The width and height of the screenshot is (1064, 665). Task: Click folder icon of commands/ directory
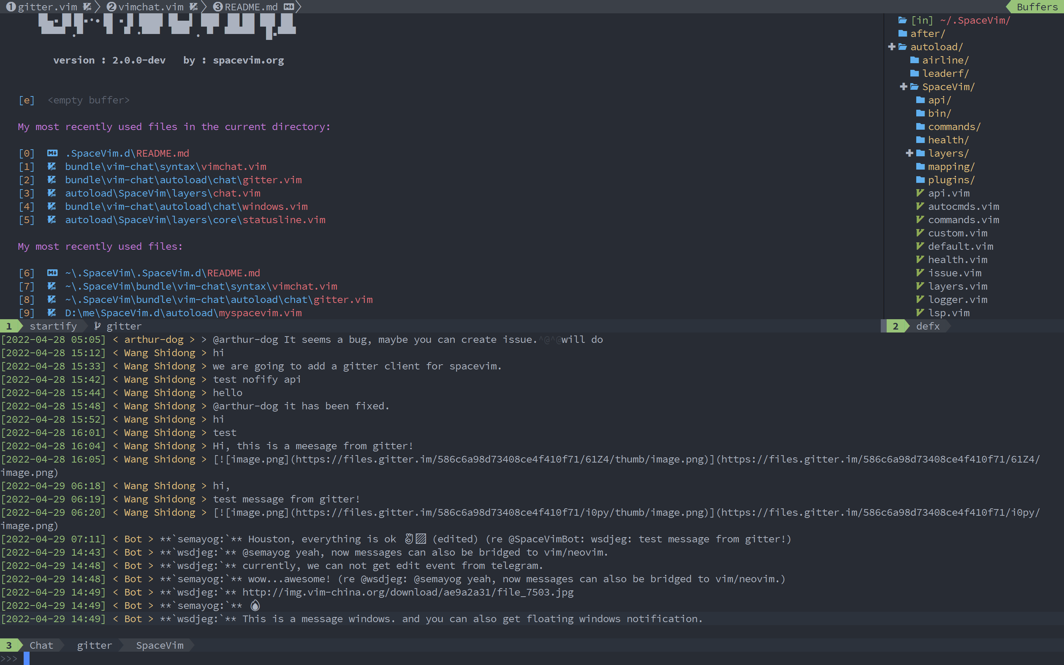tap(921, 127)
